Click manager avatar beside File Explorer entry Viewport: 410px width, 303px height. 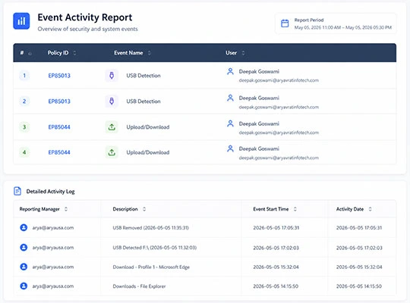click(24, 286)
